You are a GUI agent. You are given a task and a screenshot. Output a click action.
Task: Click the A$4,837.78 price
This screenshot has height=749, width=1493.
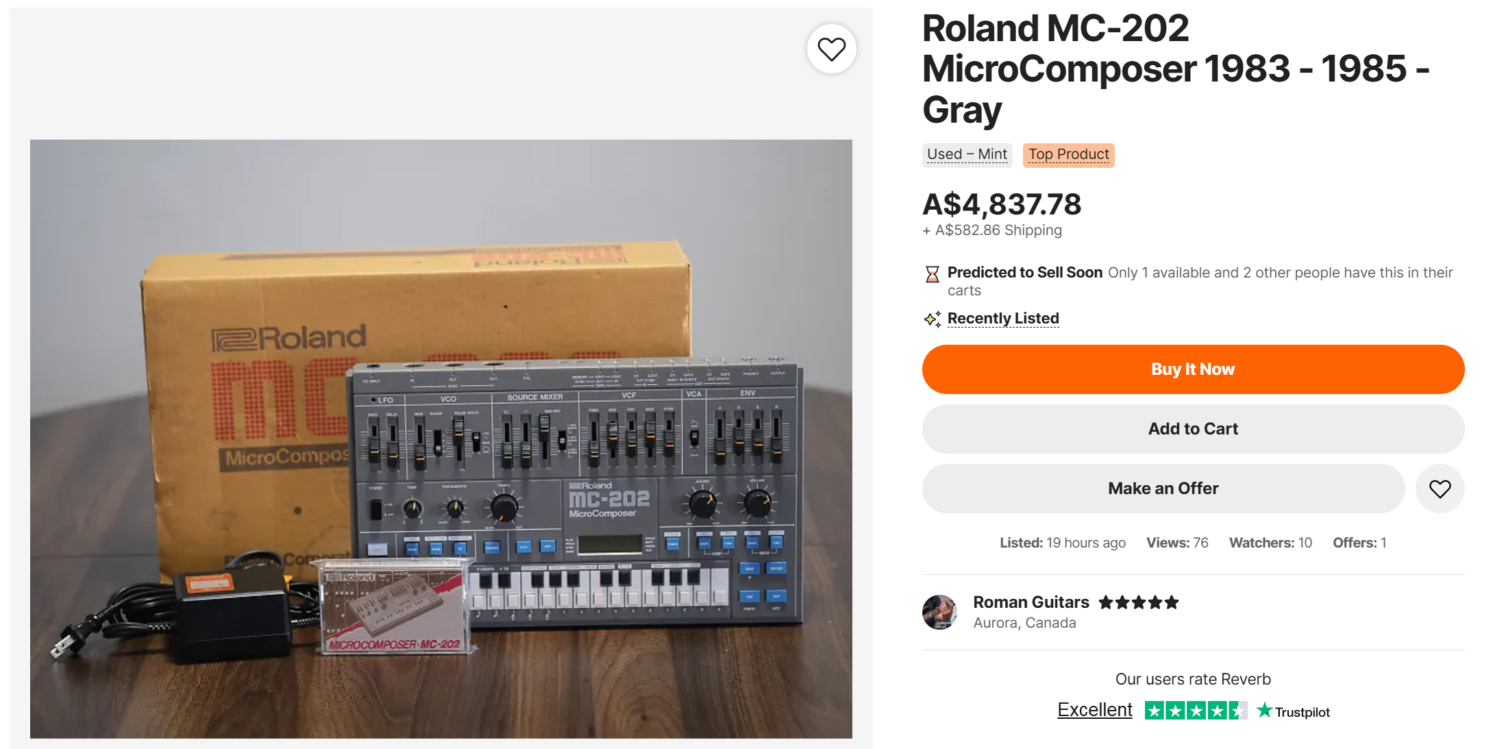[1001, 204]
